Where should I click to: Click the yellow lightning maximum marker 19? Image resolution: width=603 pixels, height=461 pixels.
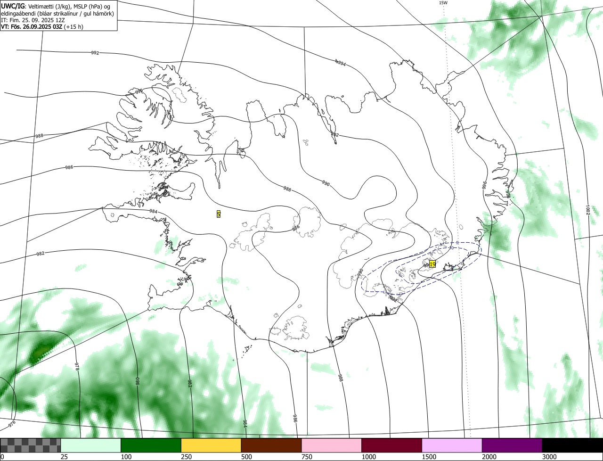[x=432, y=264]
